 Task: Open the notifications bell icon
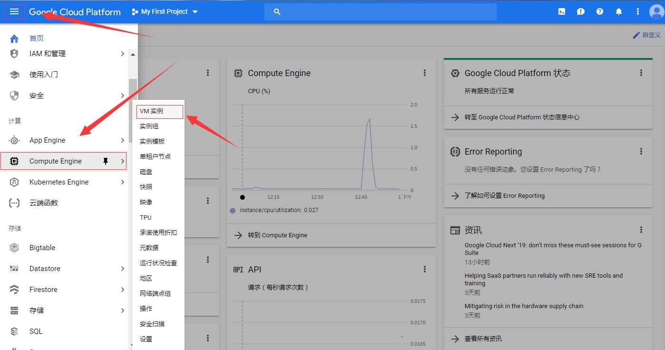pyautogui.click(x=619, y=11)
